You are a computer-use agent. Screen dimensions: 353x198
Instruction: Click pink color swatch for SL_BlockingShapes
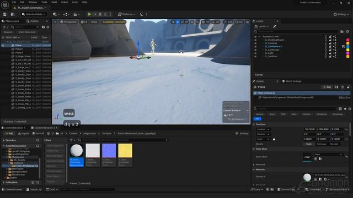[347, 40]
